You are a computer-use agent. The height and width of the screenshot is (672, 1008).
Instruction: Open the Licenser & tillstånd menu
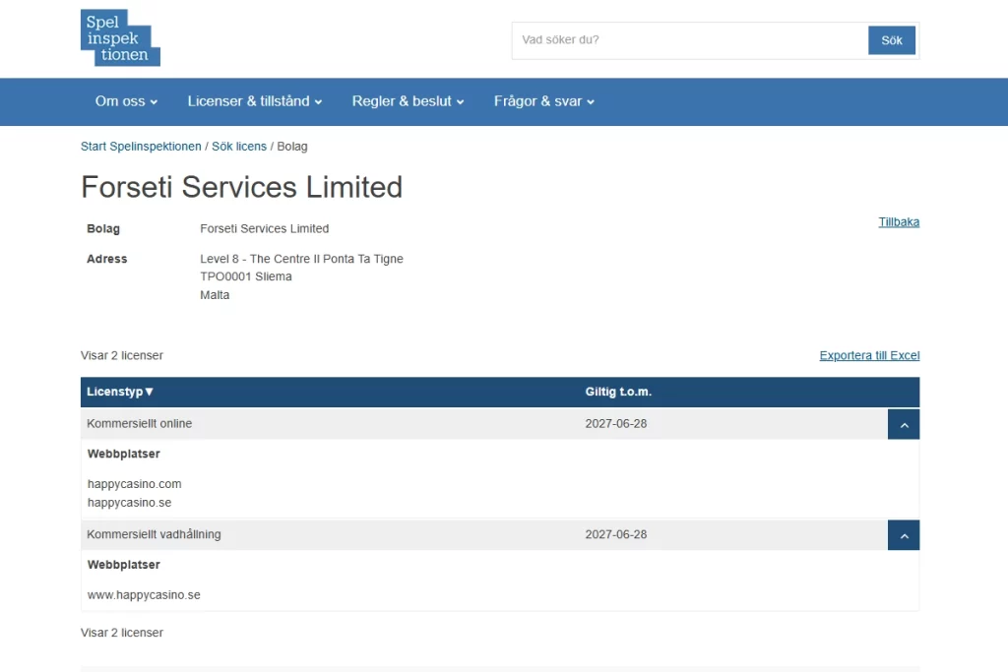[255, 101]
